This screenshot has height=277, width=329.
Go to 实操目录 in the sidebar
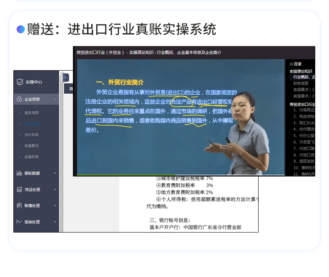[x=32, y=157]
